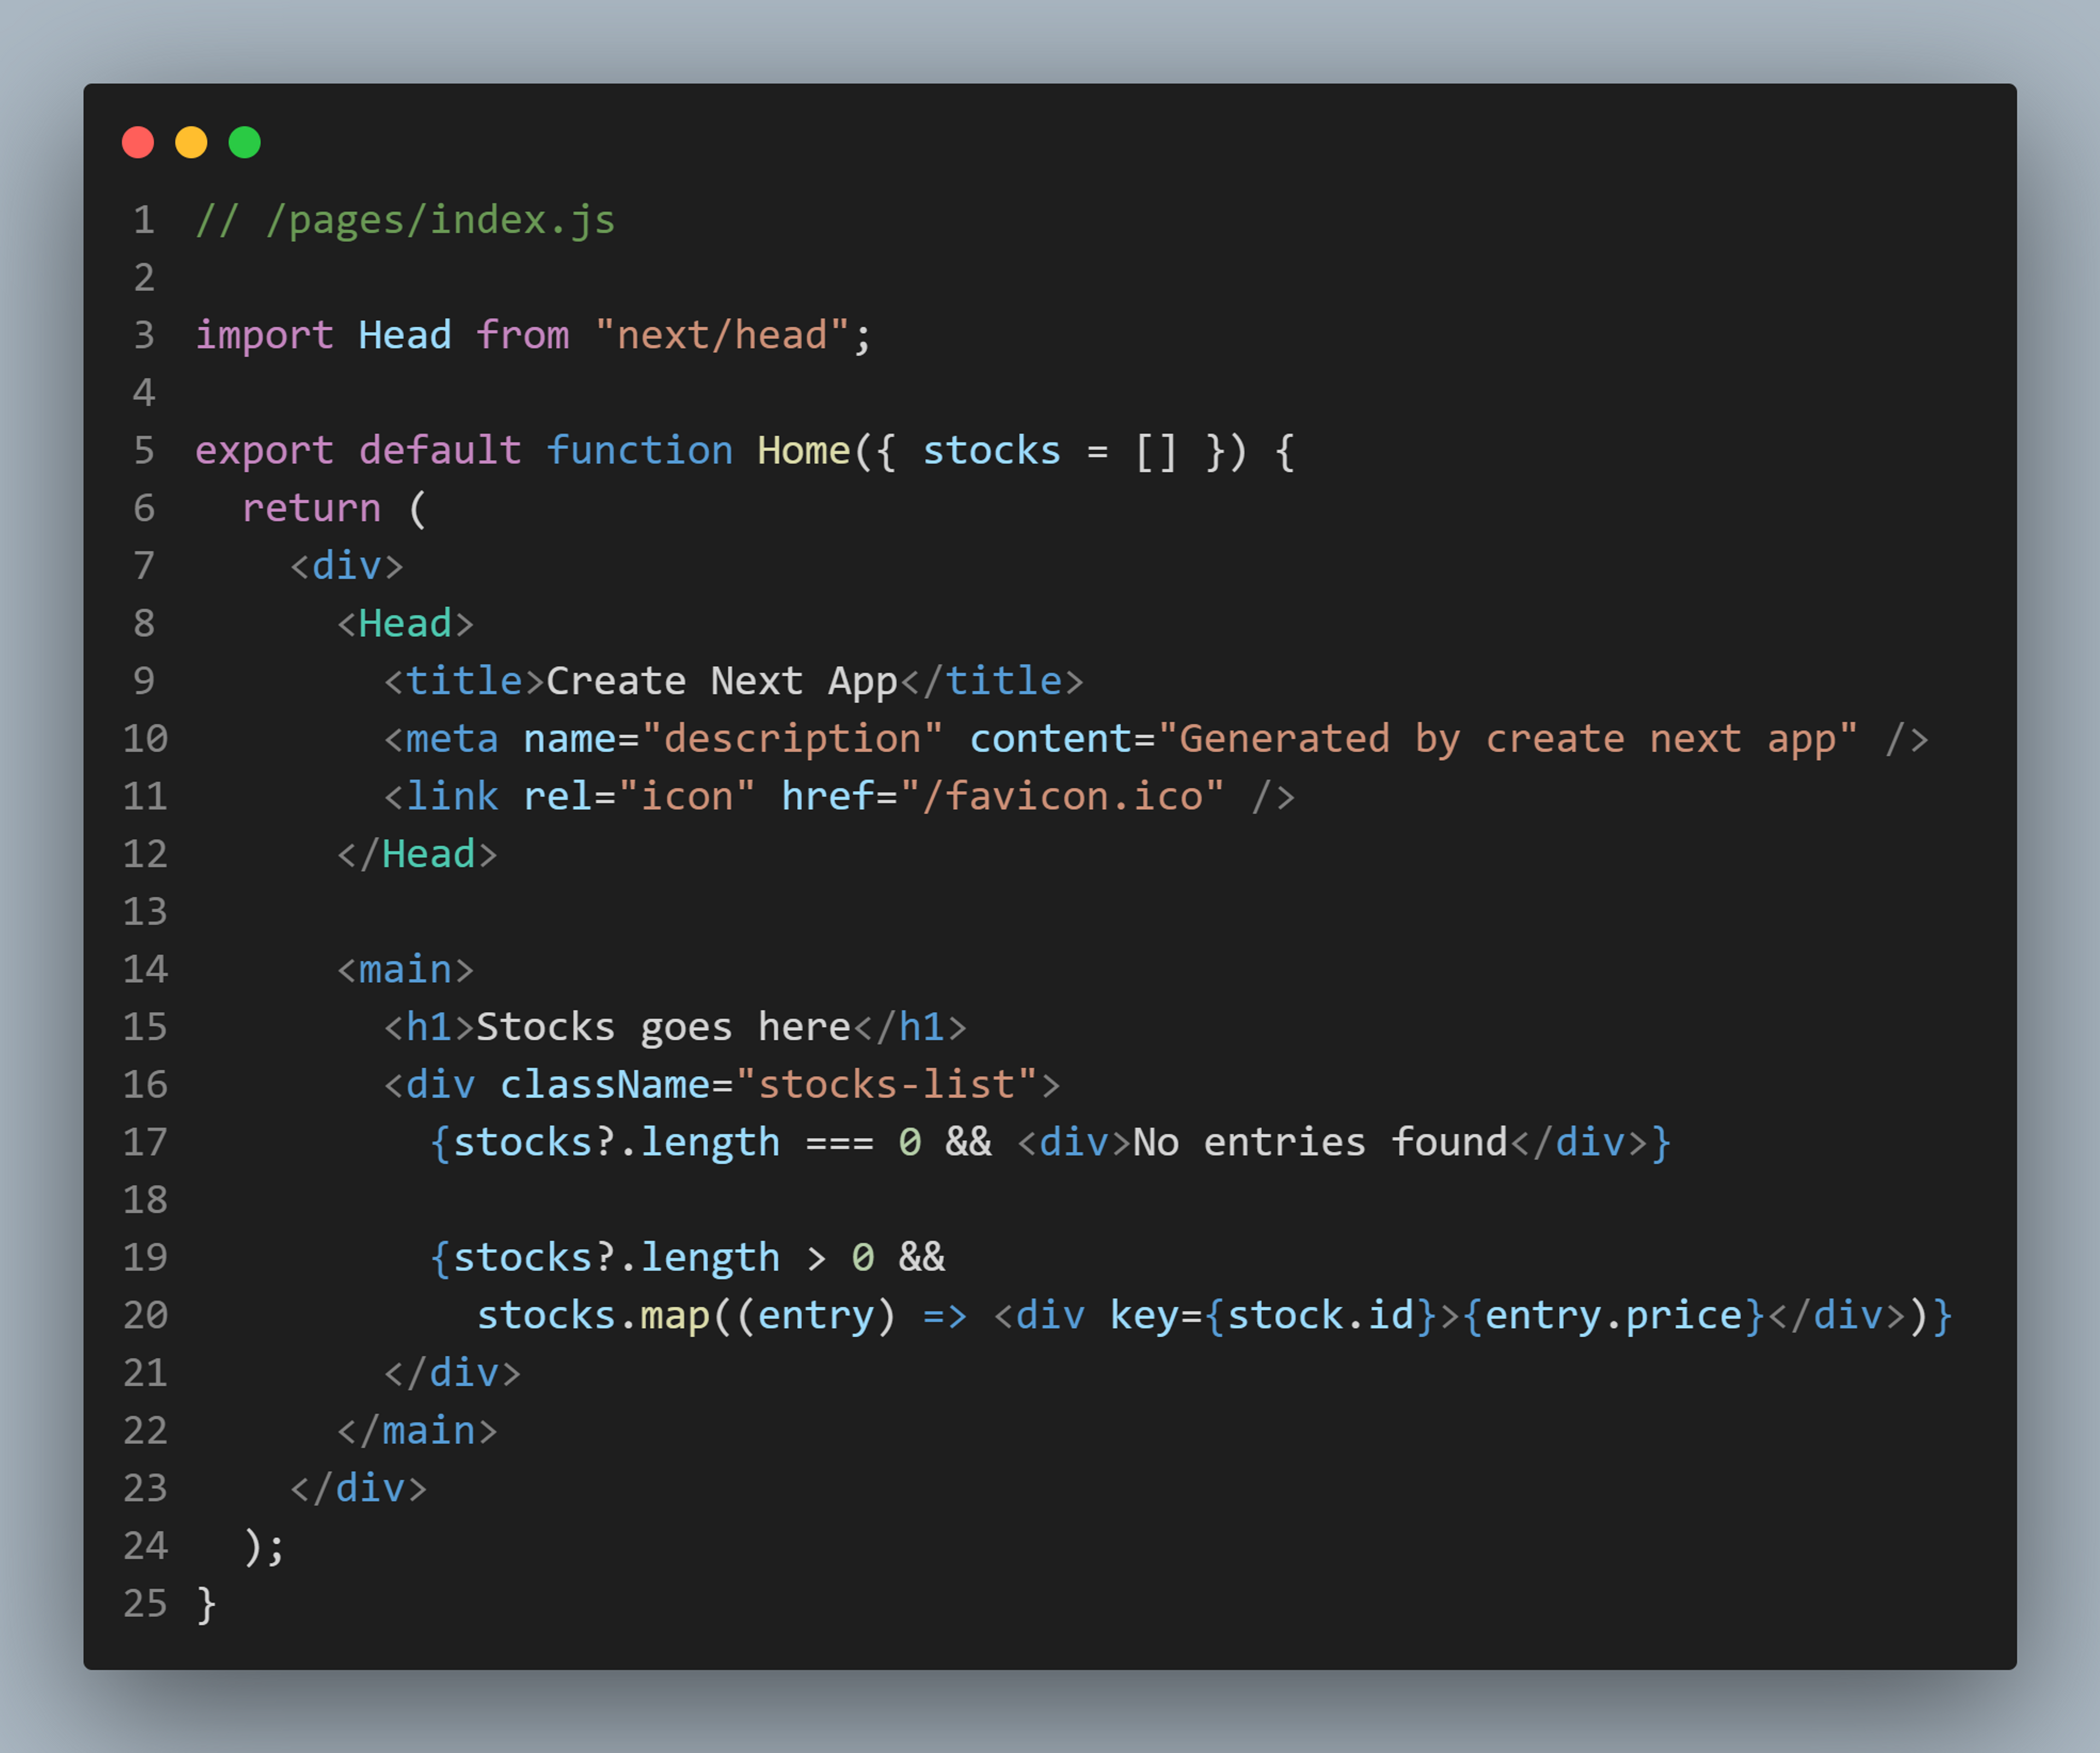Click the "description" meta name string

pos(792,739)
